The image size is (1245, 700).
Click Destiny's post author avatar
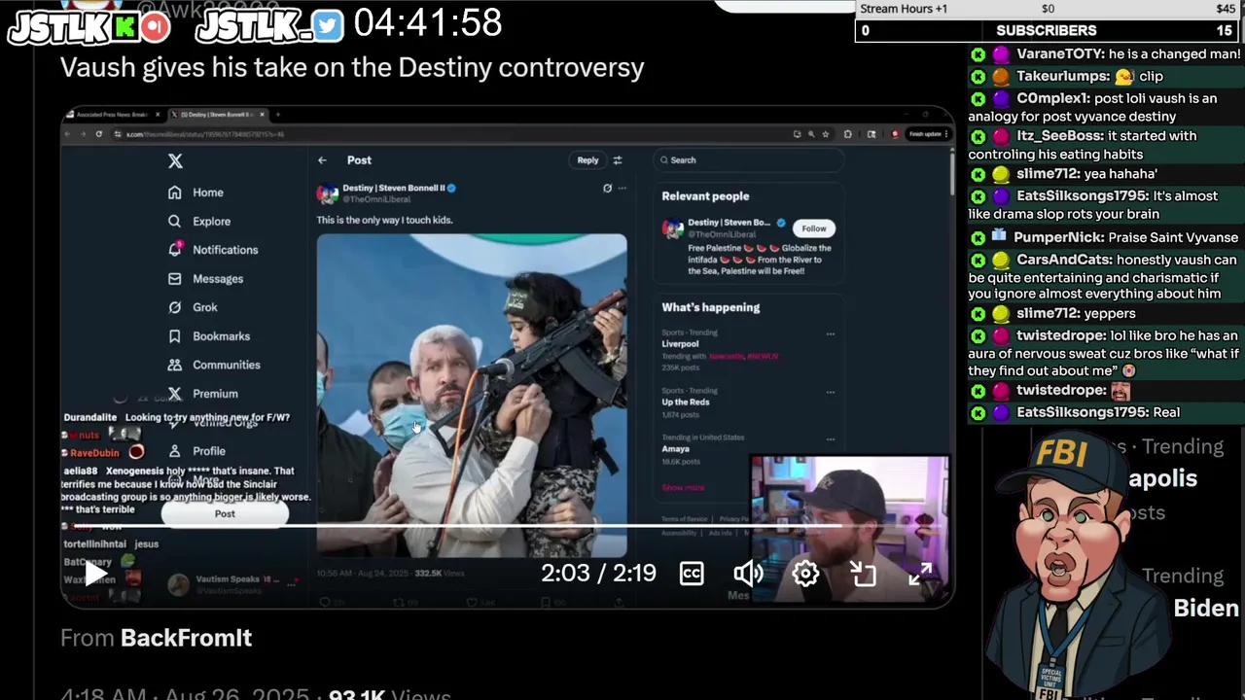pos(328,192)
